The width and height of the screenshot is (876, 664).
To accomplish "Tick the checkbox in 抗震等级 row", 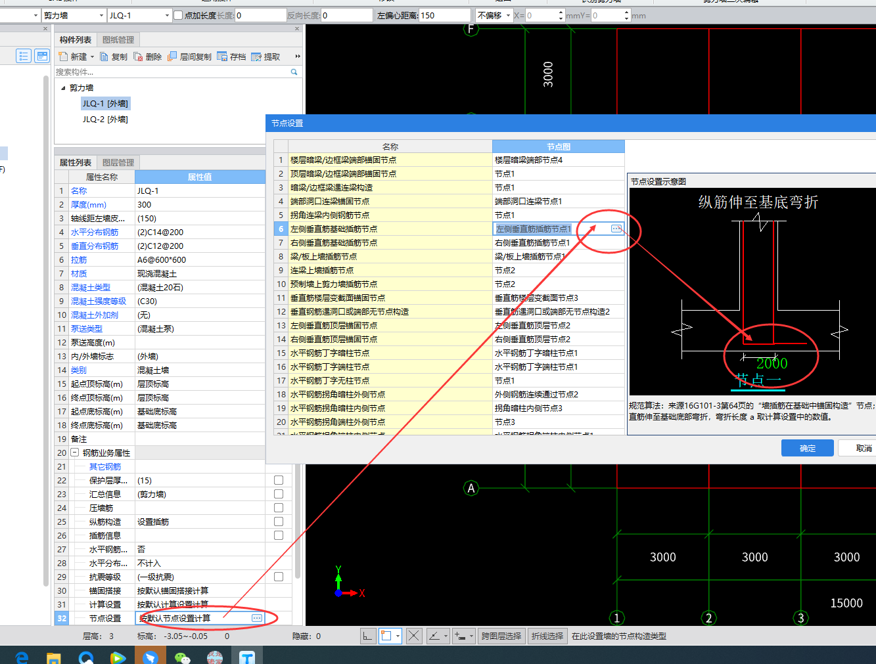I will pyautogui.click(x=279, y=577).
